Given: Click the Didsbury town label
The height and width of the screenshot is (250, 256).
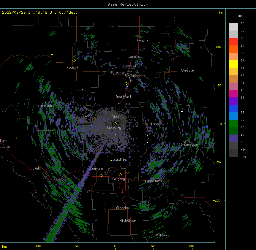Looking at the screenshot, I should [114, 128].
